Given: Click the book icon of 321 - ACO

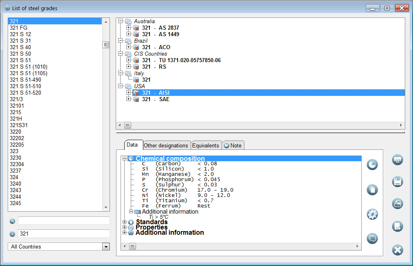Looking at the screenshot, I should 136,47.
